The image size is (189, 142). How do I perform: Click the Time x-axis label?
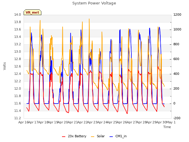coord(167,127)
